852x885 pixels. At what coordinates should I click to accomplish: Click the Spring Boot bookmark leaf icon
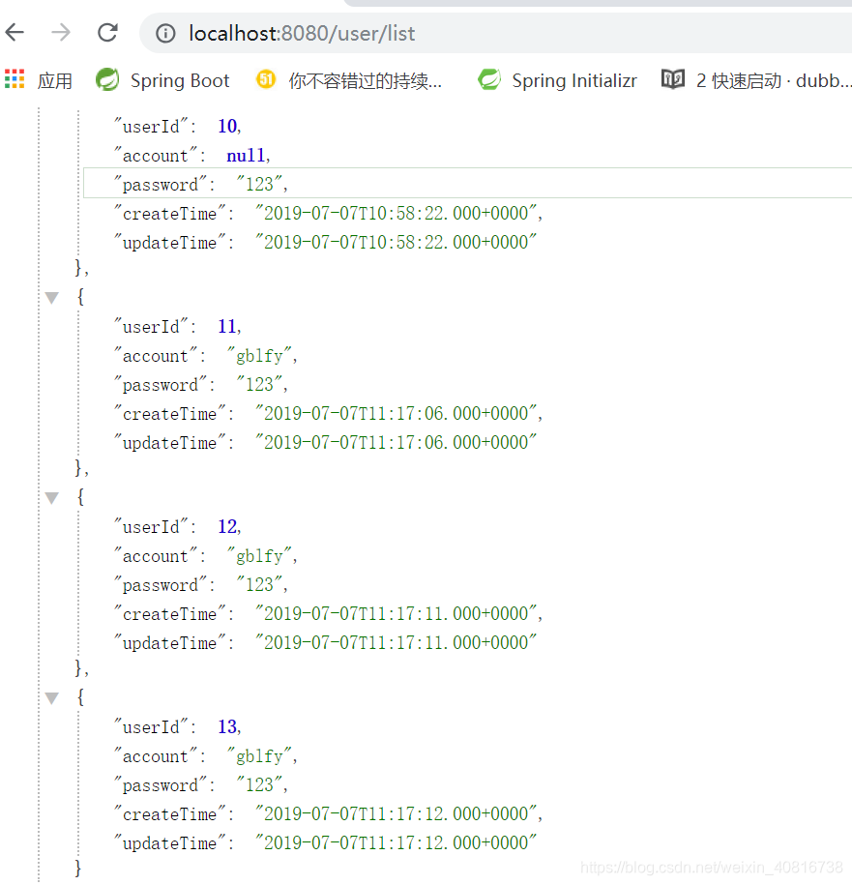pos(107,79)
